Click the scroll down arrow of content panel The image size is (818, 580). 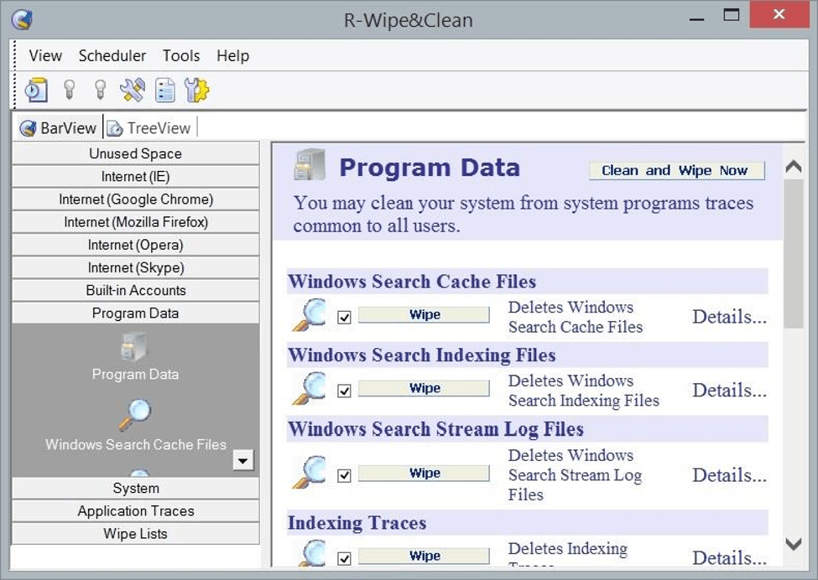(793, 545)
